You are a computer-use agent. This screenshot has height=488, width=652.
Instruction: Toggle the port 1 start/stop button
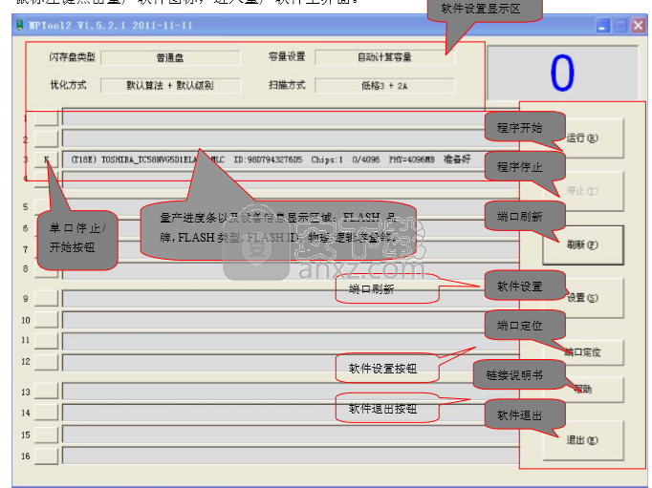pos(46,118)
